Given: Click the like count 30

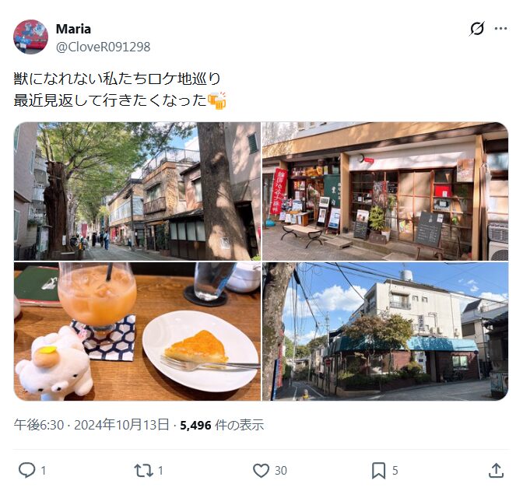Looking at the screenshot, I should tap(281, 471).
